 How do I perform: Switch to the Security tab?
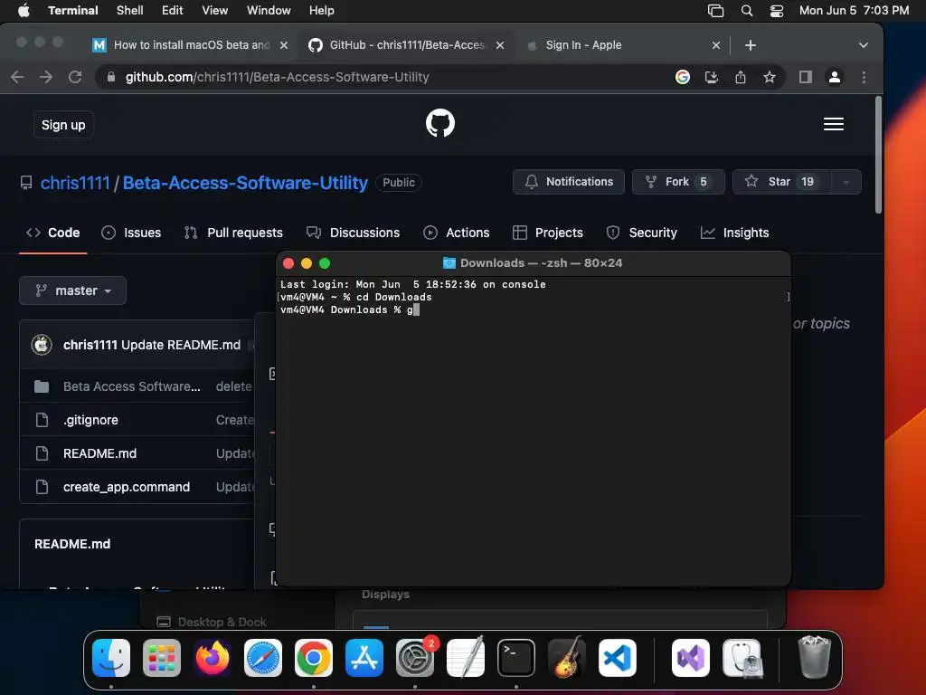(642, 233)
